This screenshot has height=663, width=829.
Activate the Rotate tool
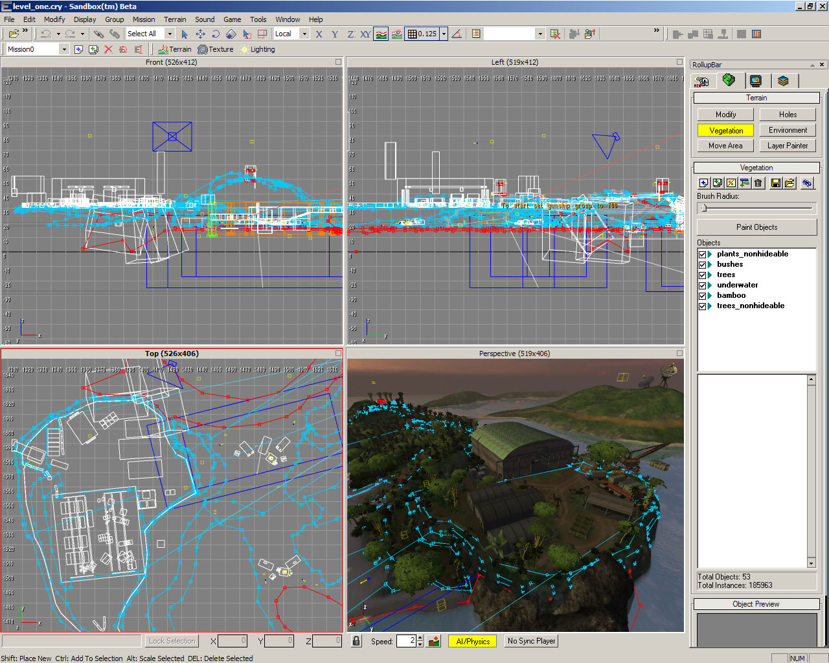click(x=216, y=34)
